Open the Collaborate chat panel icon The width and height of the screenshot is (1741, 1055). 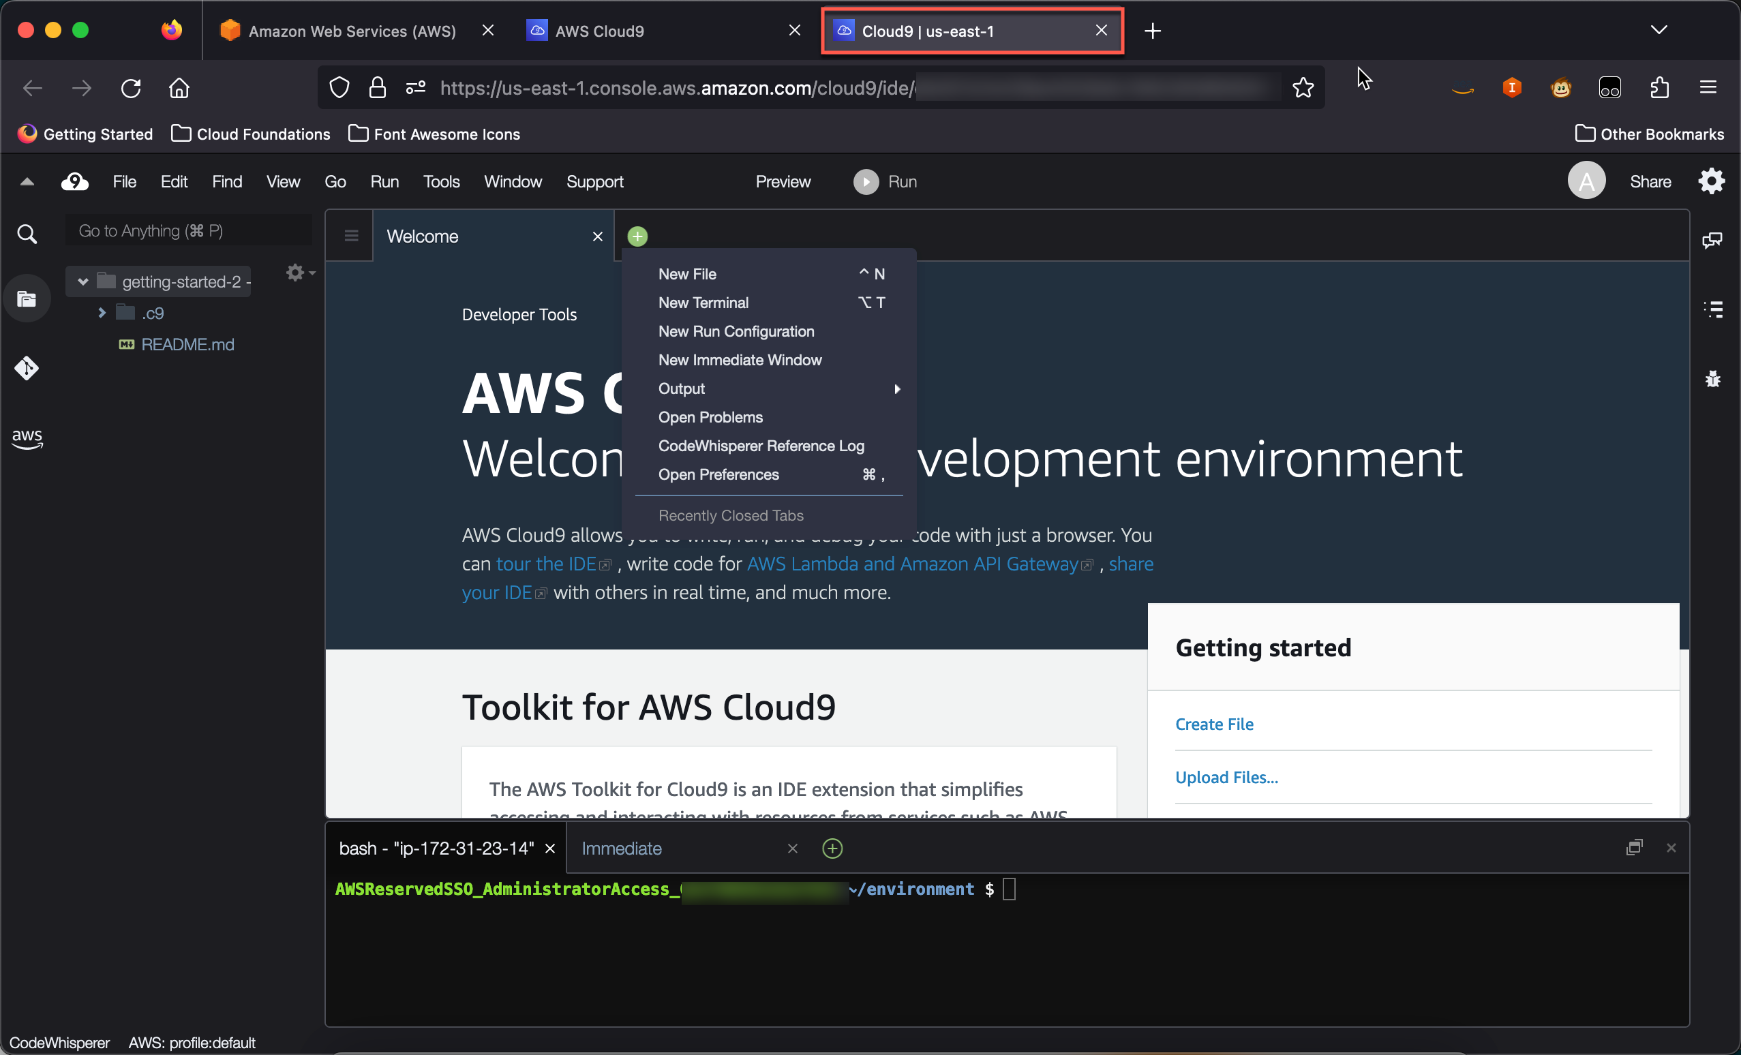pos(1712,241)
